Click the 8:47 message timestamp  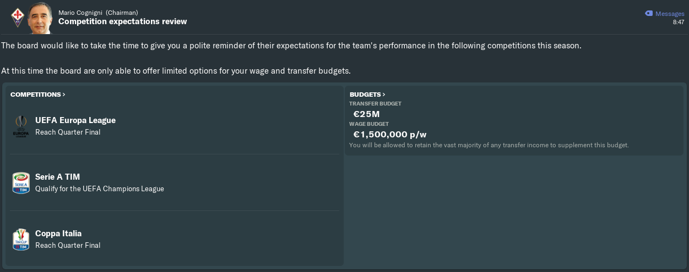pos(678,23)
